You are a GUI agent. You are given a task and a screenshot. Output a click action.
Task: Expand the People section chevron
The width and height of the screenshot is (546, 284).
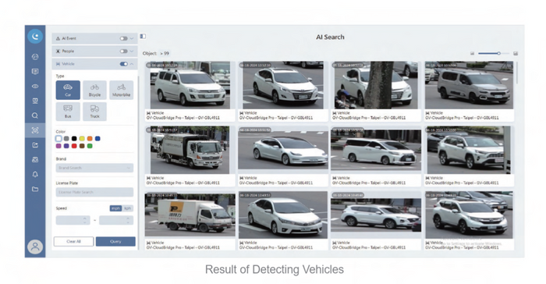pos(132,51)
